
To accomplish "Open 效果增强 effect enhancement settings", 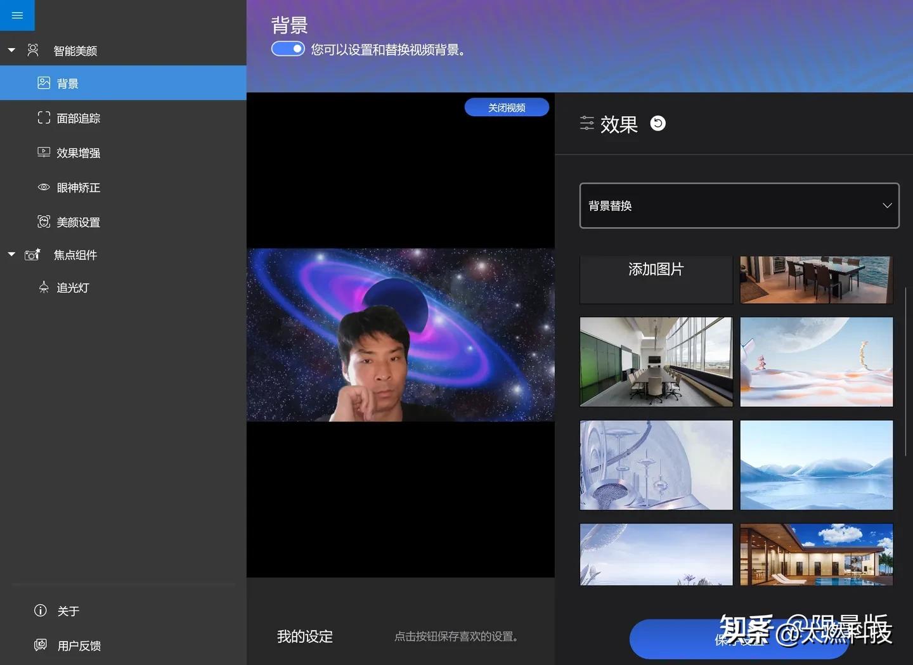I will pos(43,152).
